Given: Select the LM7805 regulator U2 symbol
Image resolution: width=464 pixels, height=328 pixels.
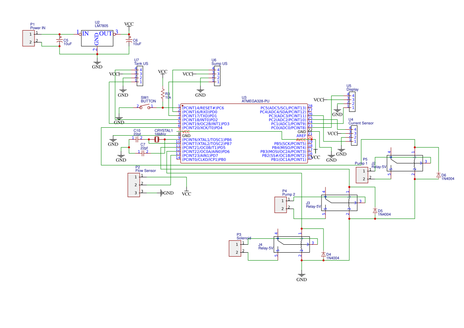Looking at the screenshot, I should pos(97,38).
